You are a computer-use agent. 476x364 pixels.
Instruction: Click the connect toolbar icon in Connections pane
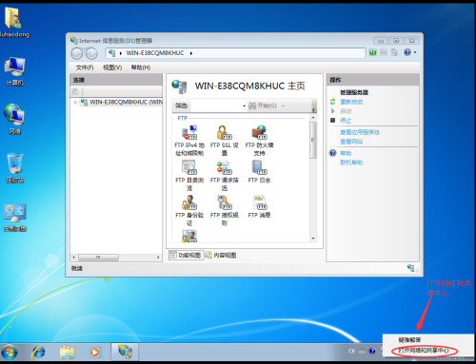click(x=75, y=91)
